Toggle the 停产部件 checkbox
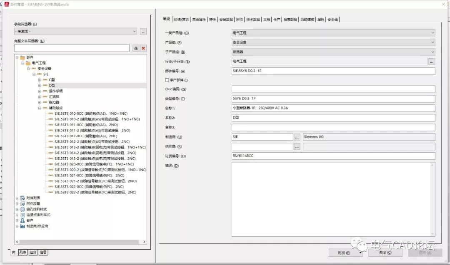450x265 pixels. pyautogui.click(x=167, y=80)
